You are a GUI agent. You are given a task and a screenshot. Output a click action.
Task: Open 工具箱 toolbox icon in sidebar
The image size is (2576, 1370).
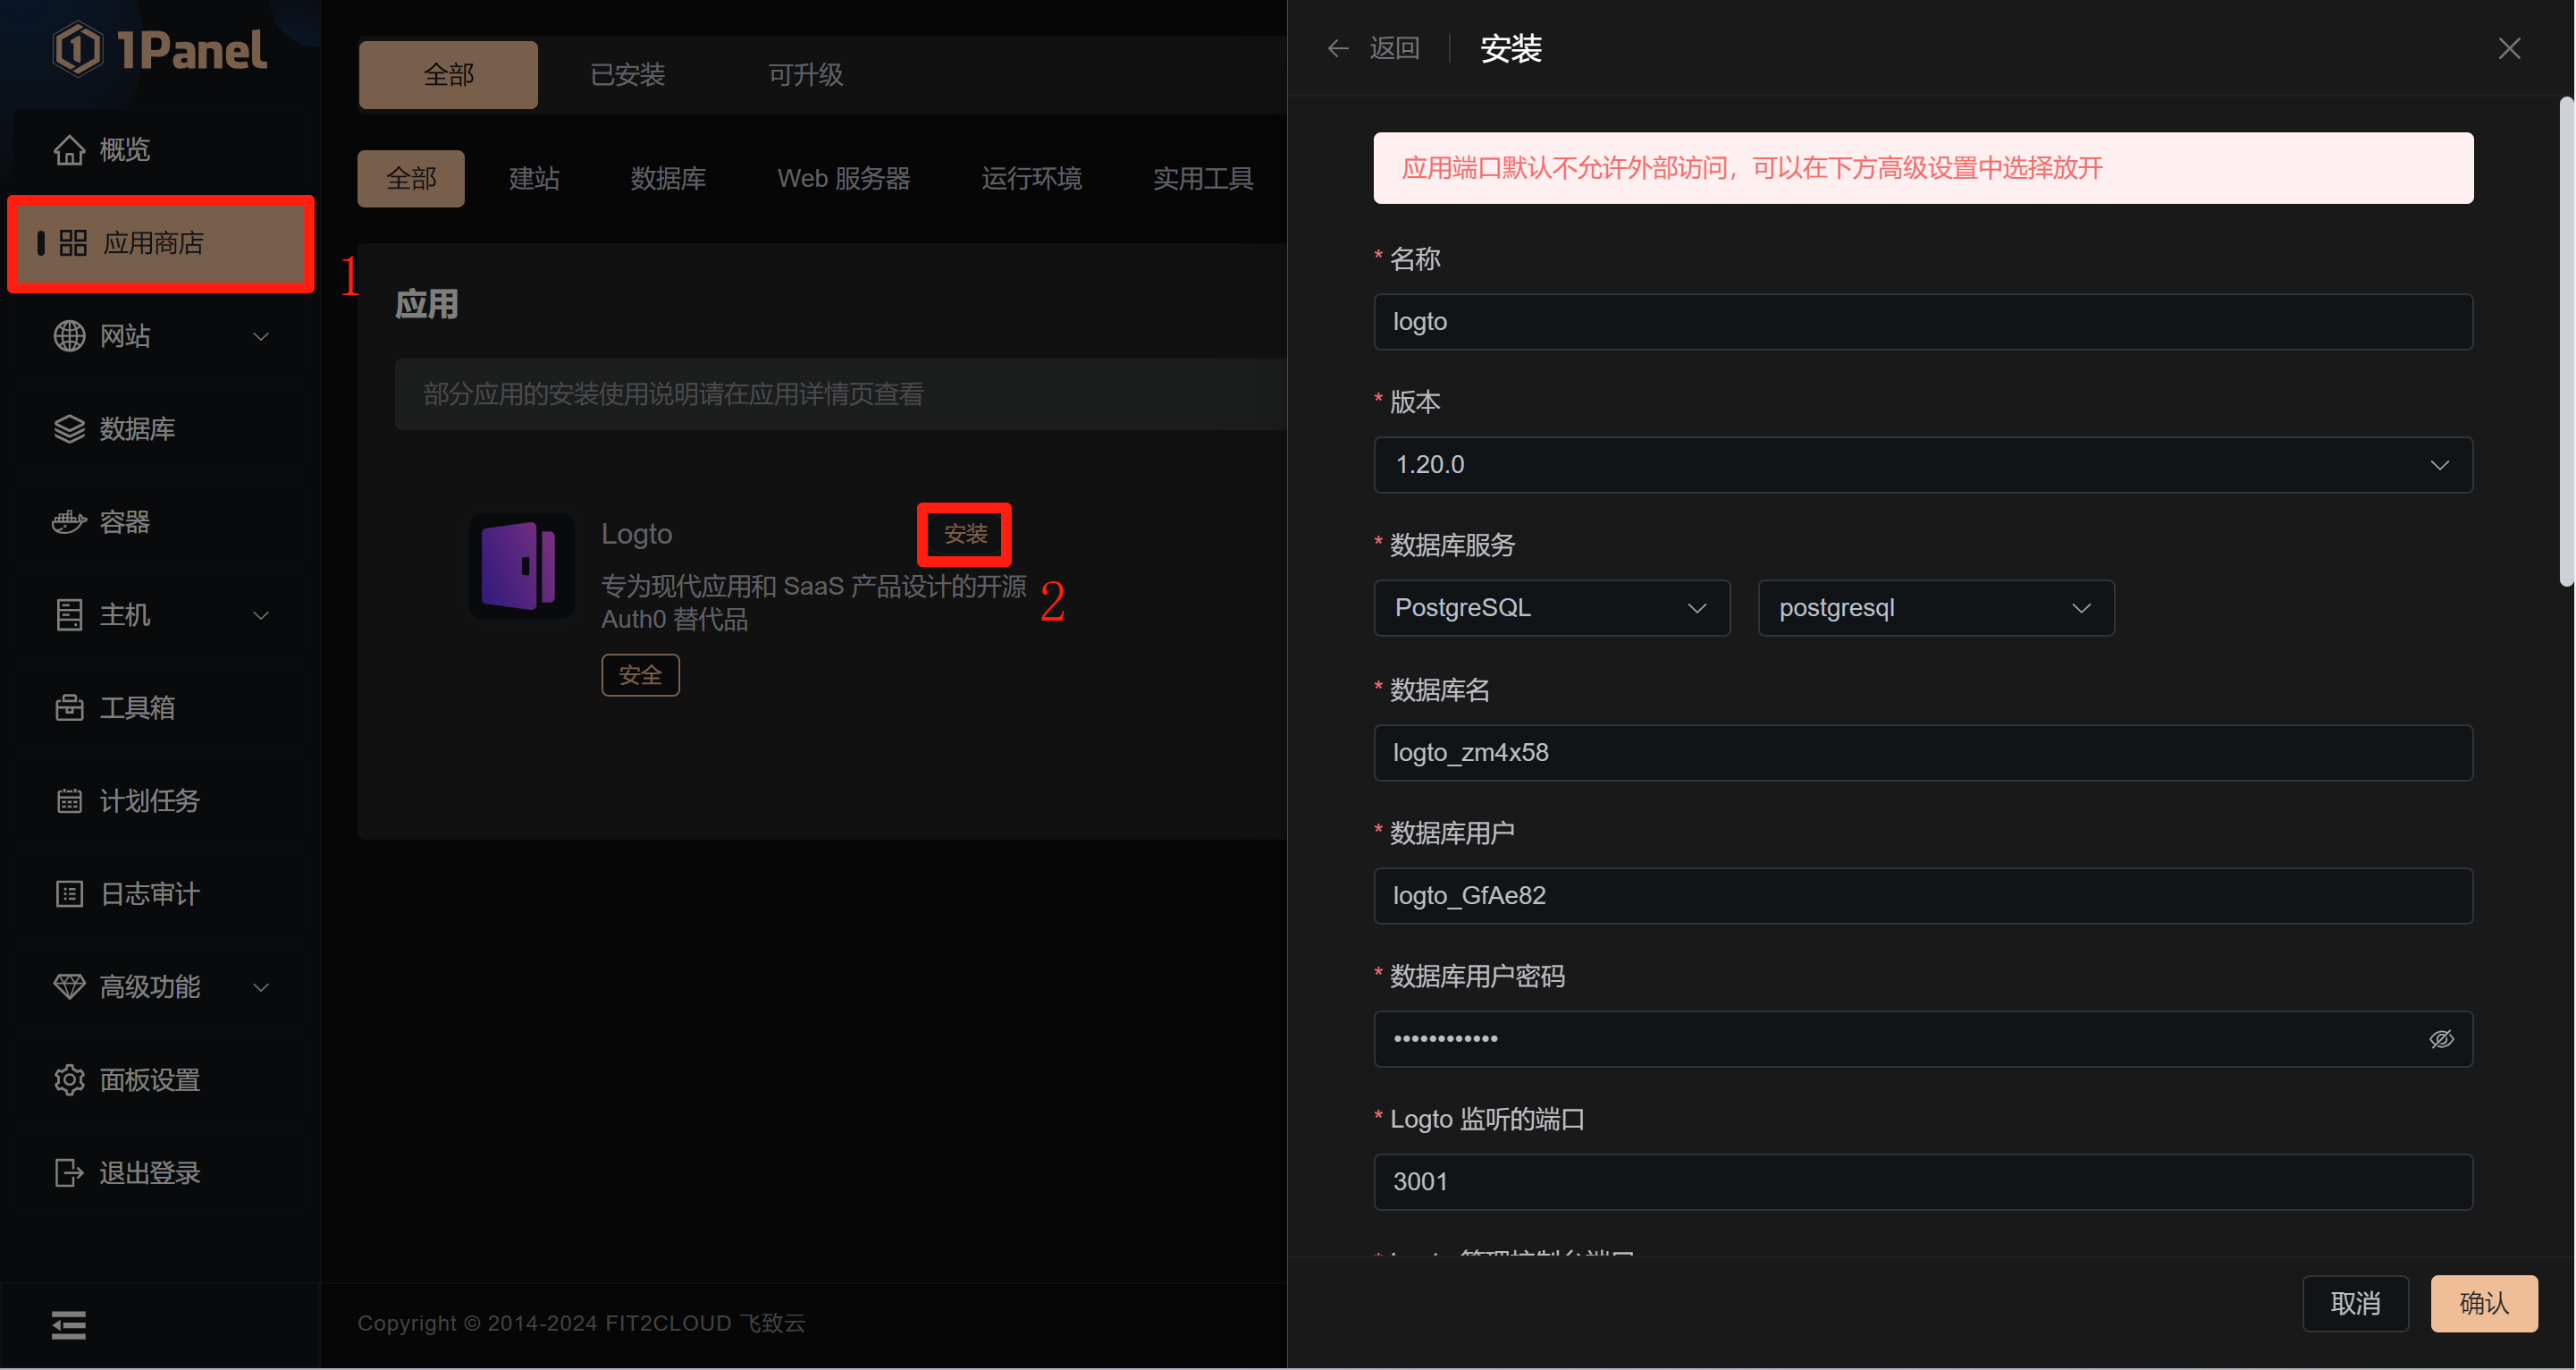(x=69, y=708)
